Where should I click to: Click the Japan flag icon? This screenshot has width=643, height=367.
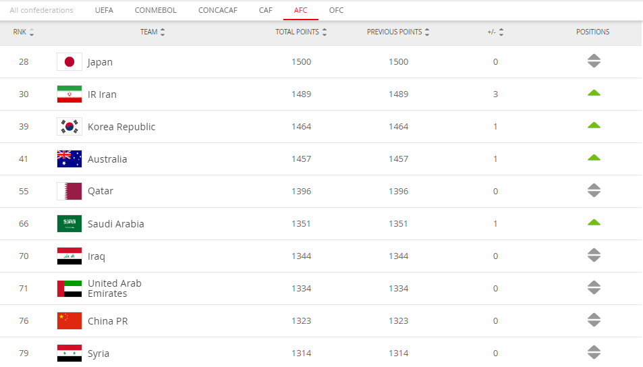(x=69, y=62)
